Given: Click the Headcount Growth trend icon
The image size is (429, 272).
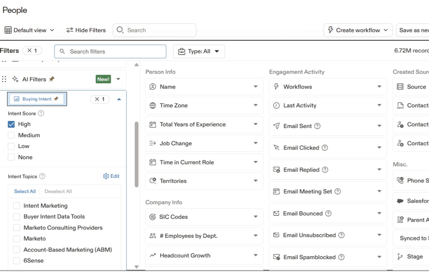Looking at the screenshot, I should tap(153, 255).
